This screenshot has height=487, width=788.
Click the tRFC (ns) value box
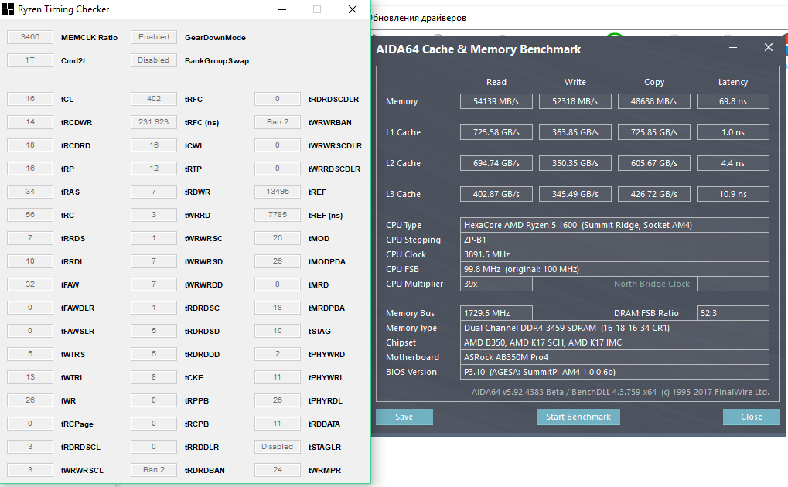tap(154, 122)
